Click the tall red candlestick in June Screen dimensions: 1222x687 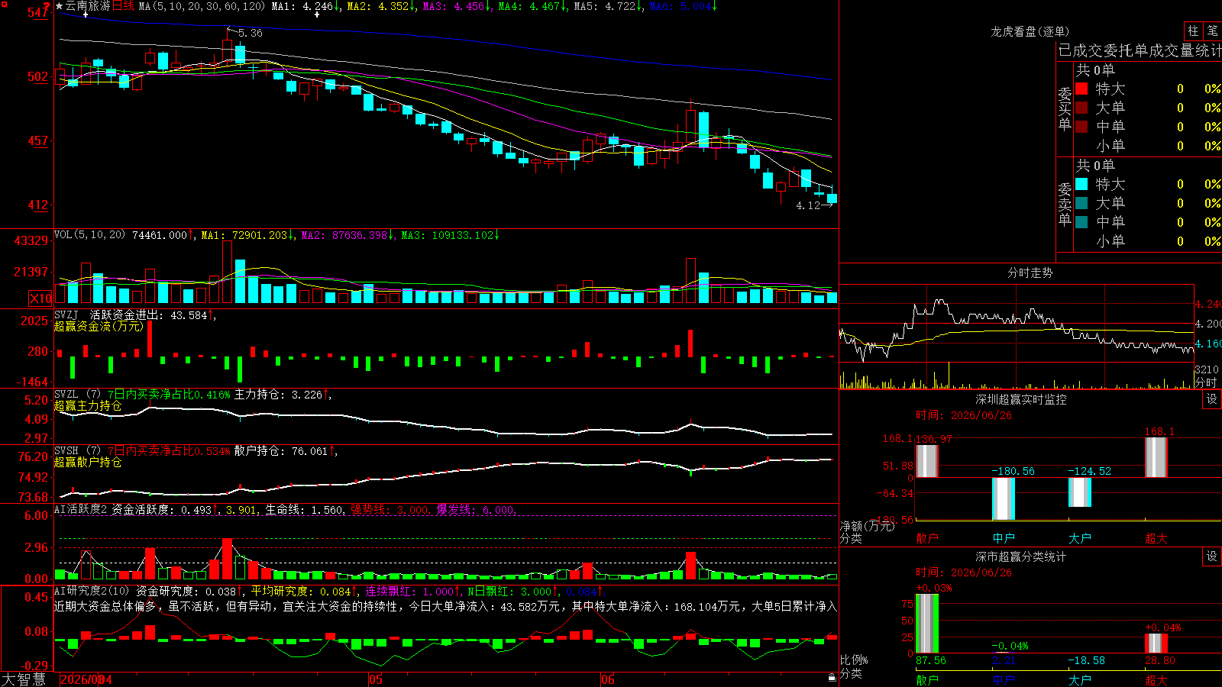point(691,126)
